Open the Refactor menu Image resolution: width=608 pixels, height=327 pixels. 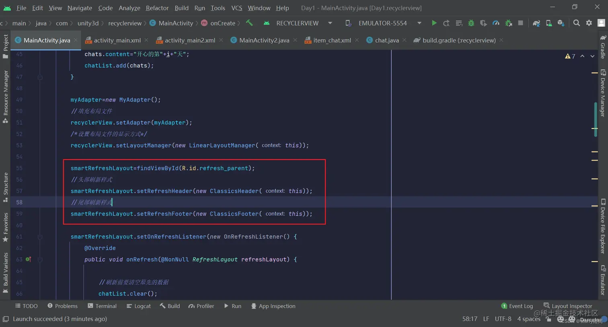pos(157,8)
